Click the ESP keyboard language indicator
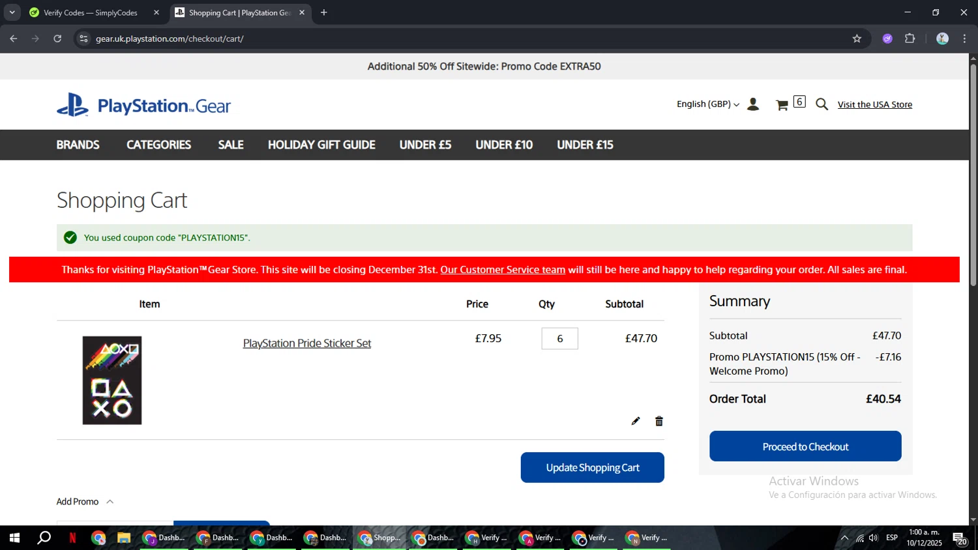The image size is (978, 550). click(892, 538)
